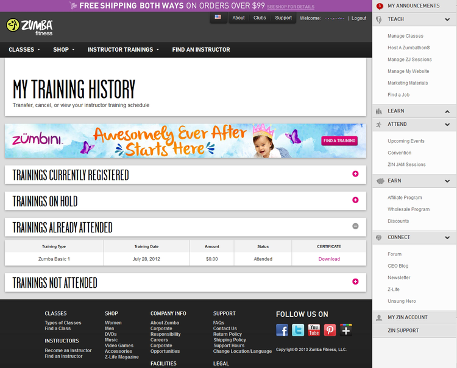This screenshot has width=457, height=368.
Task: Open the Support top menu item
Action: click(283, 18)
